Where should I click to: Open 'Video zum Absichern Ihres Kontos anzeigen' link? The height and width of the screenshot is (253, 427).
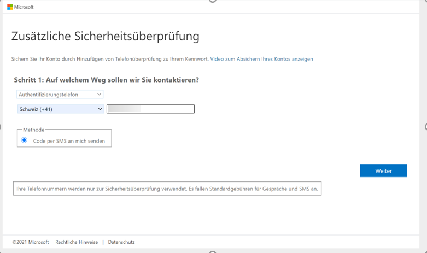click(x=261, y=59)
